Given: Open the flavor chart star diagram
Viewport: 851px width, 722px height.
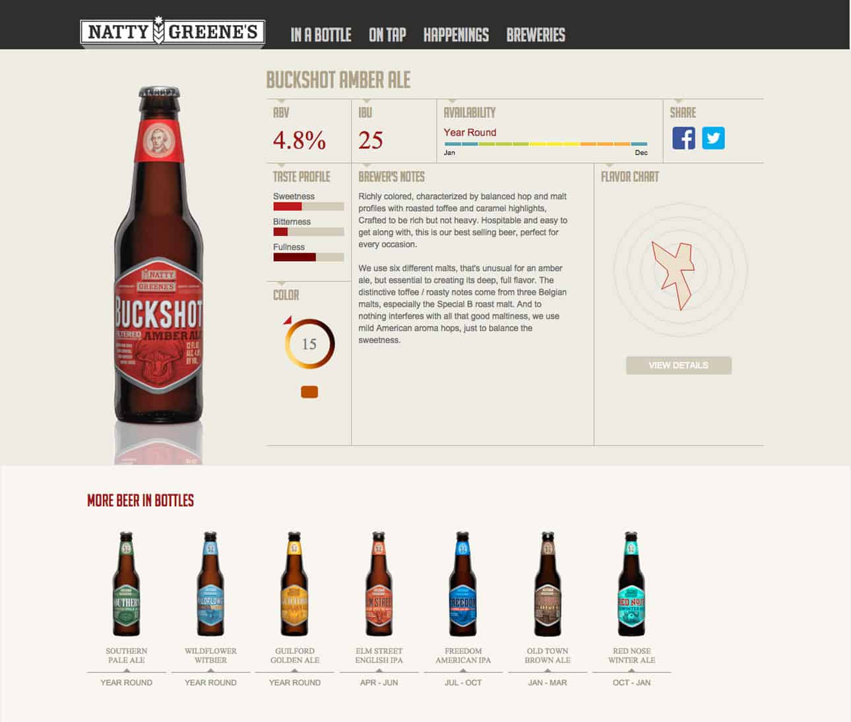Looking at the screenshot, I should (673, 274).
